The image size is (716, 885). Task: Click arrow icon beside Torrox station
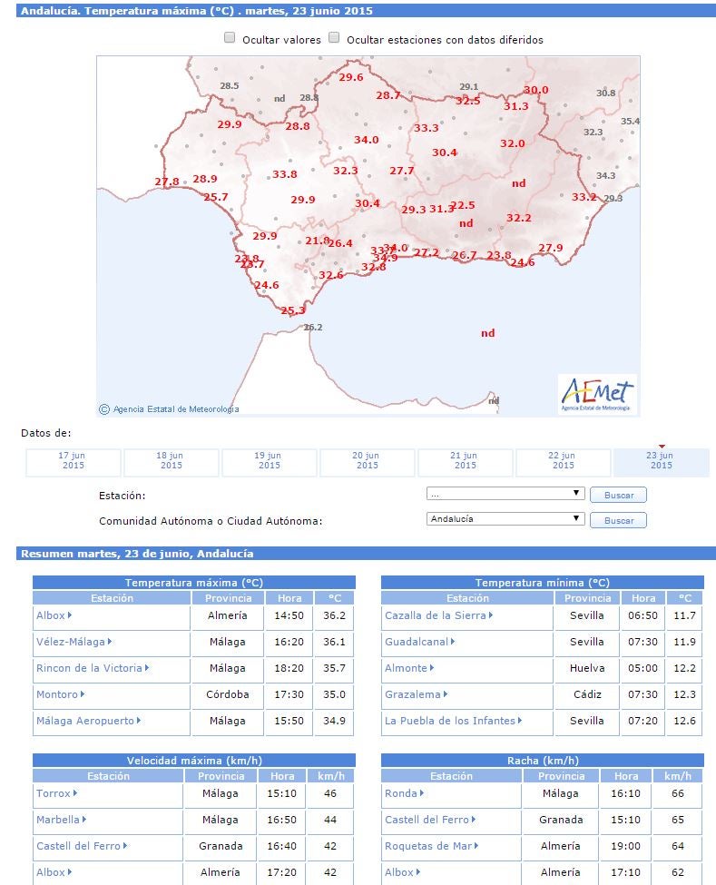[x=75, y=793]
